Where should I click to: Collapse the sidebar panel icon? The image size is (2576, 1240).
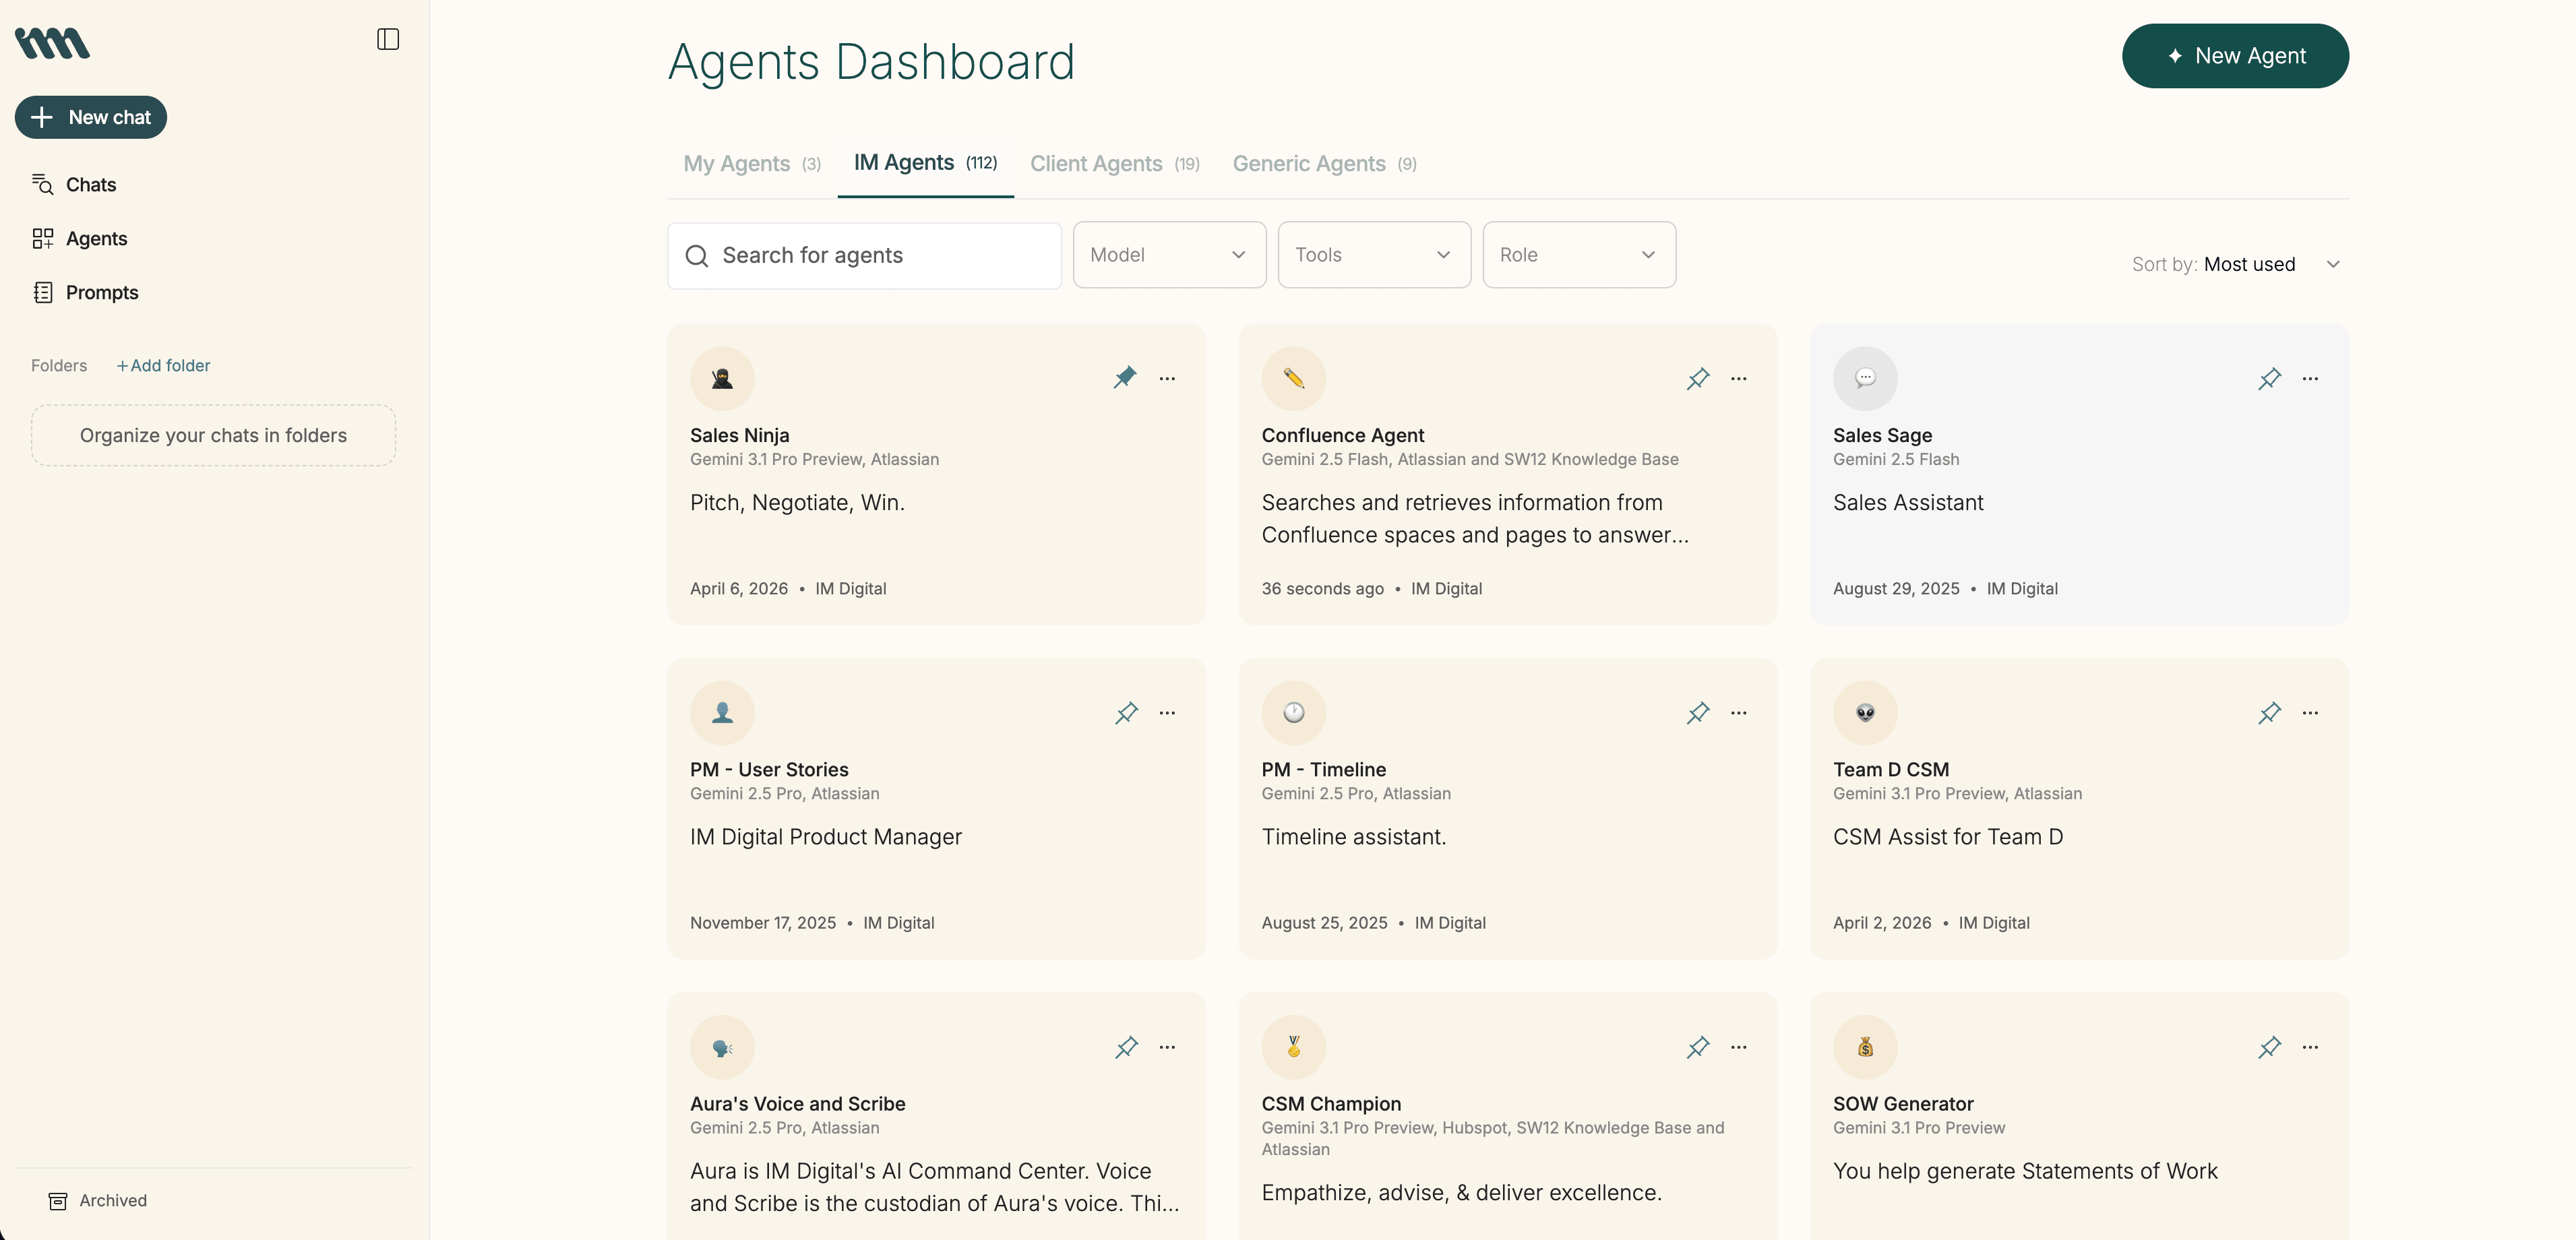click(388, 39)
